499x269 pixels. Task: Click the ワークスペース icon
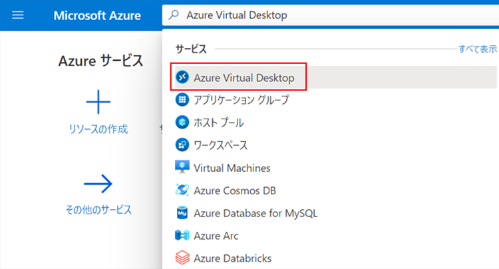pos(182,145)
